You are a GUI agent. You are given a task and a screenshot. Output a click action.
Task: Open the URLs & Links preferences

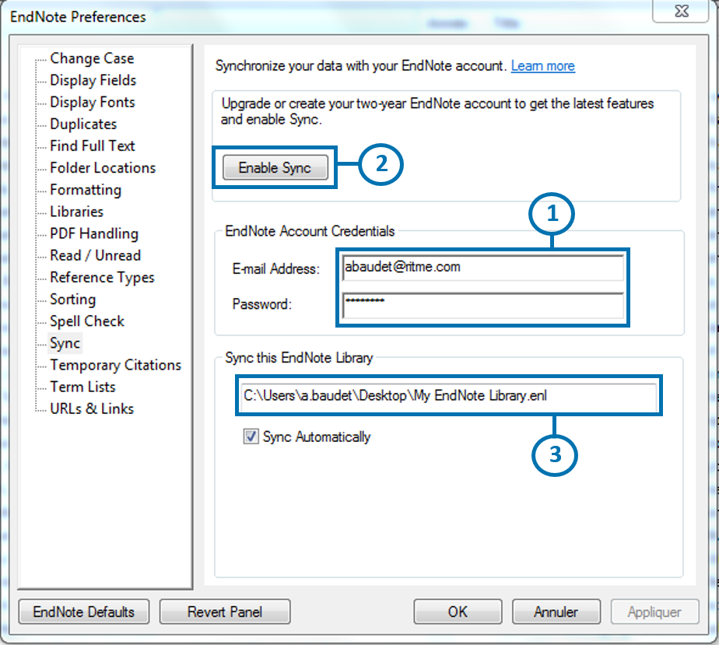(92, 408)
